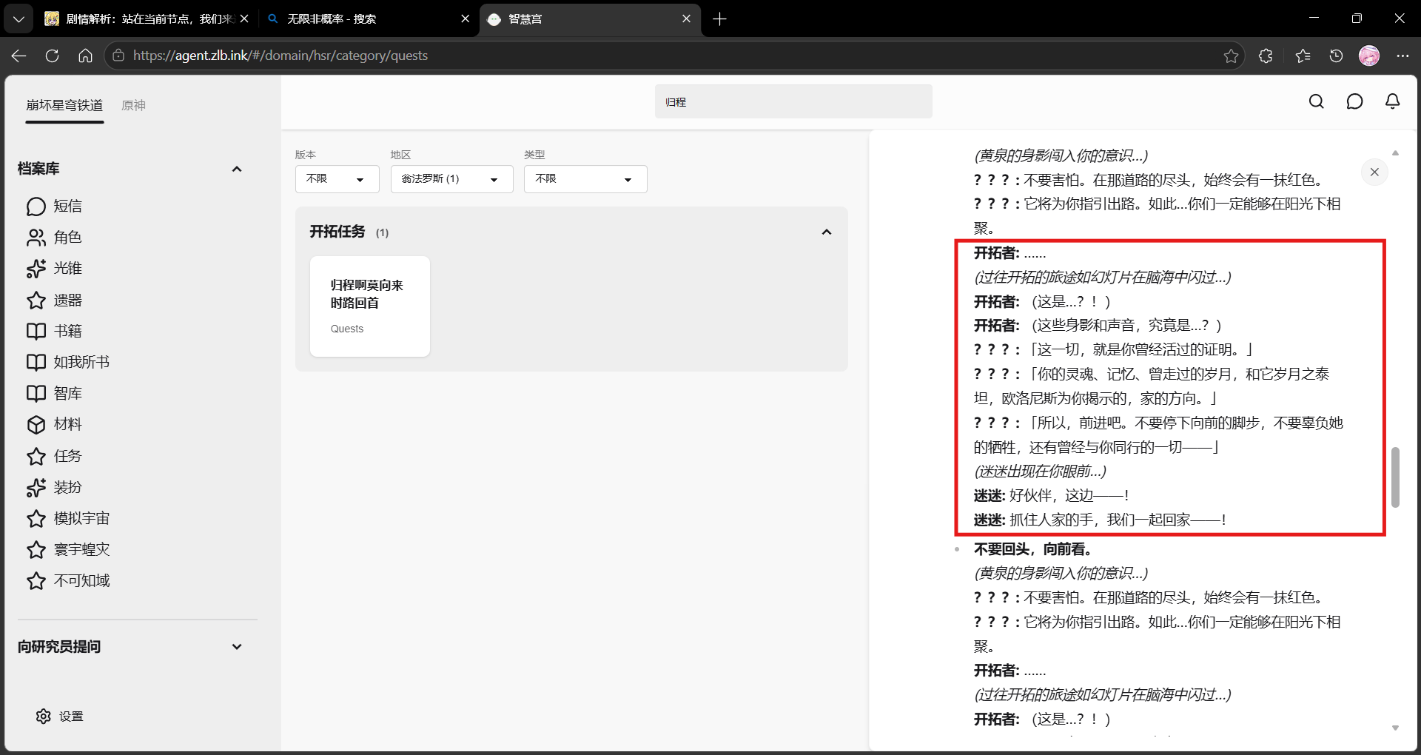
Task: Open the 材料 materials cube icon
Action: 36,424
